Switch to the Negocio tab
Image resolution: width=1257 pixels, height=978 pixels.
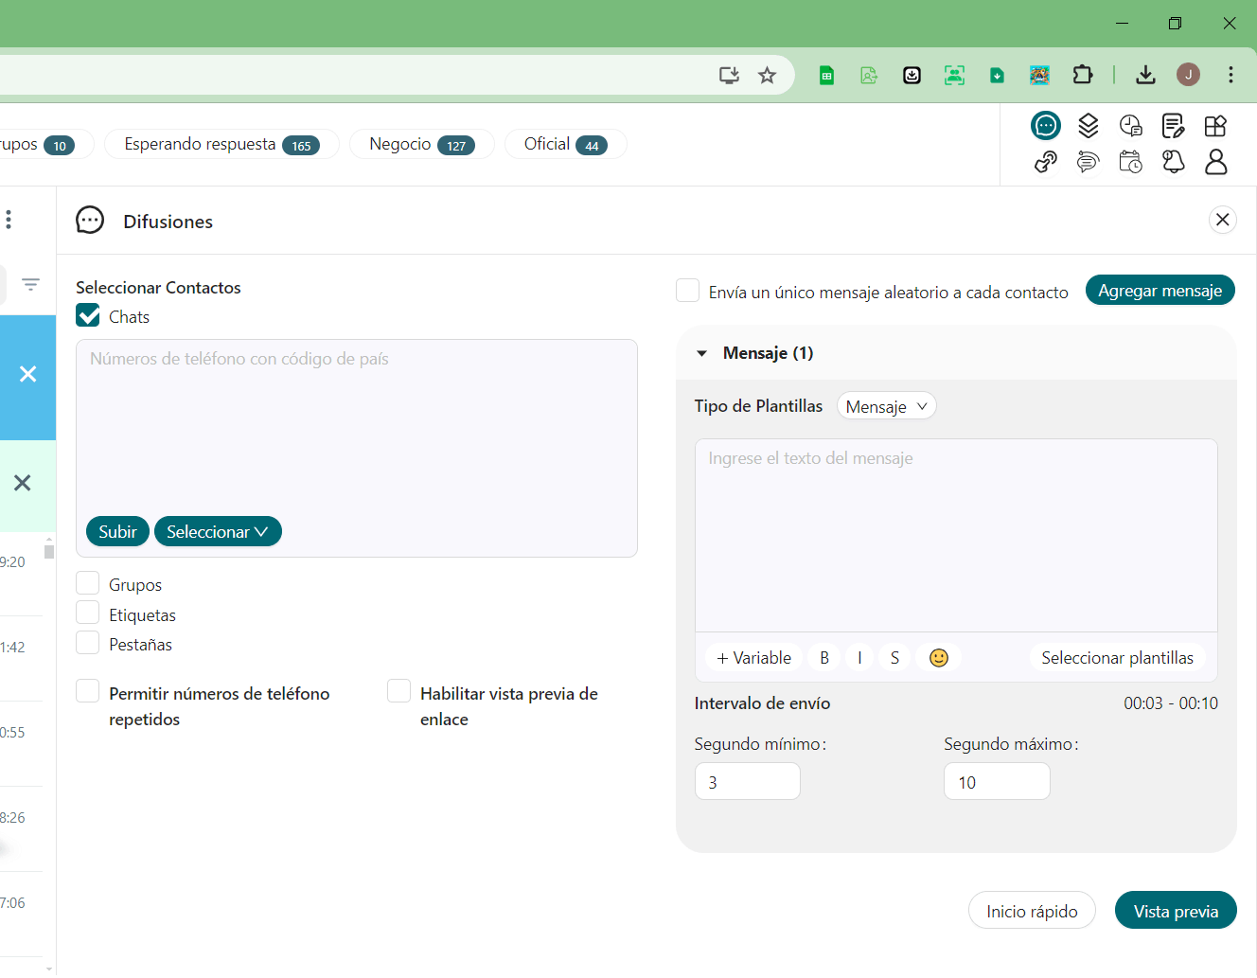point(421,144)
